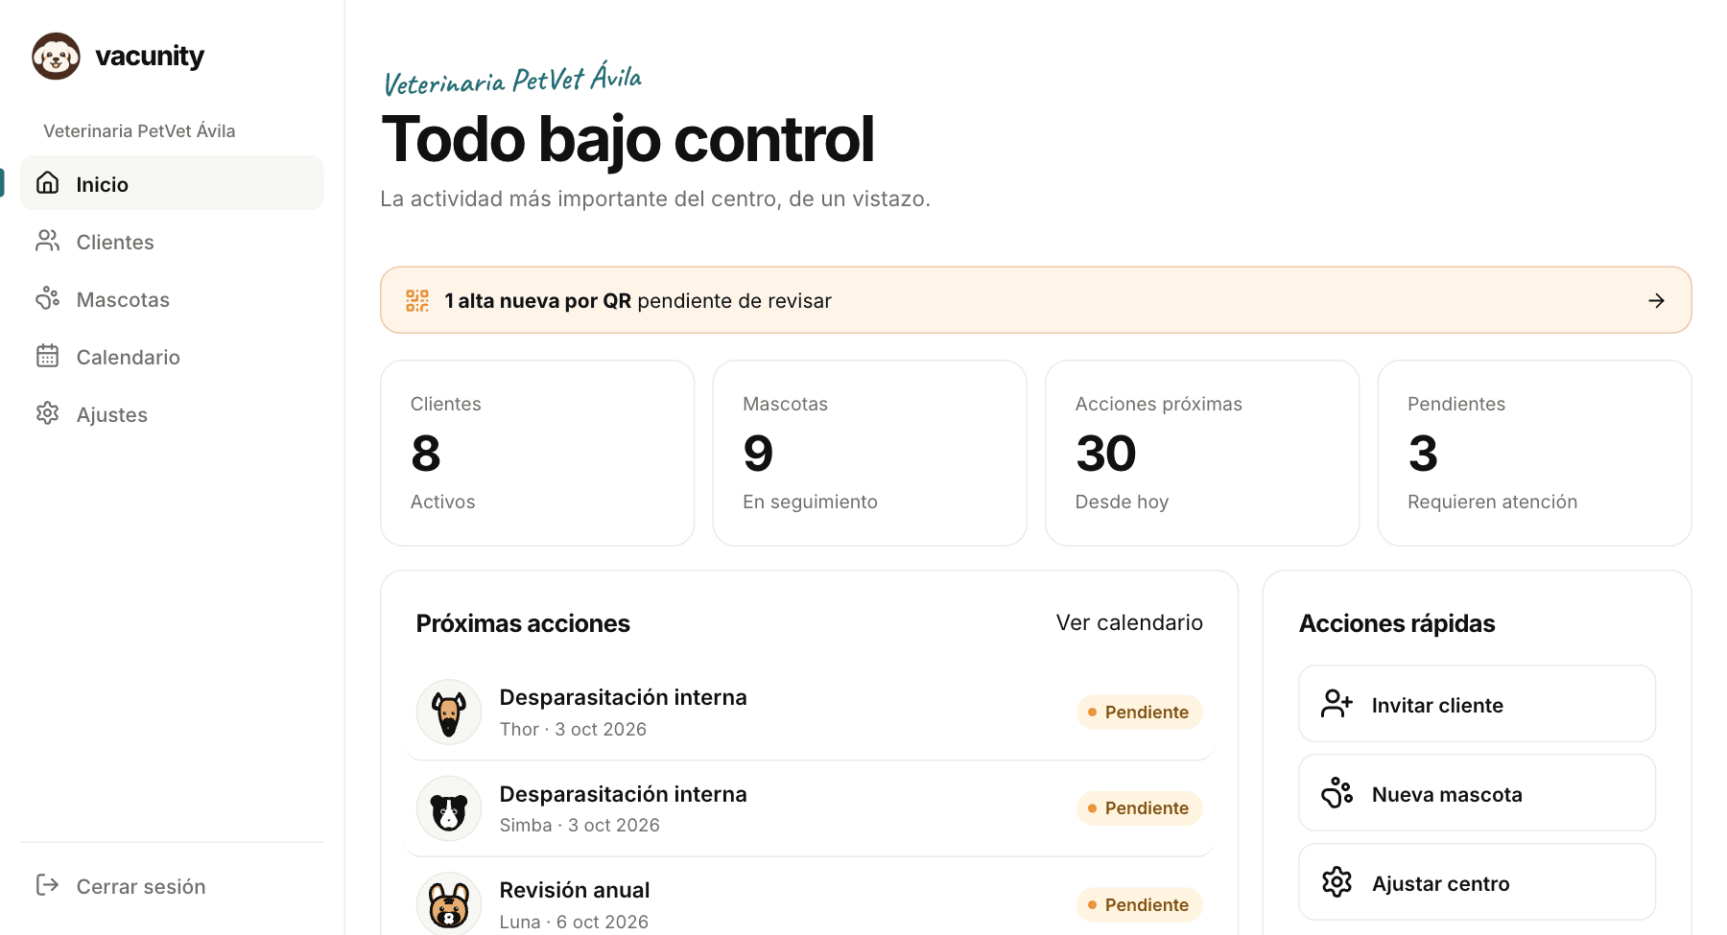Open the Mascotas stat card
Image resolution: width=1727 pixels, height=935 pixels.
coord(869,453)
